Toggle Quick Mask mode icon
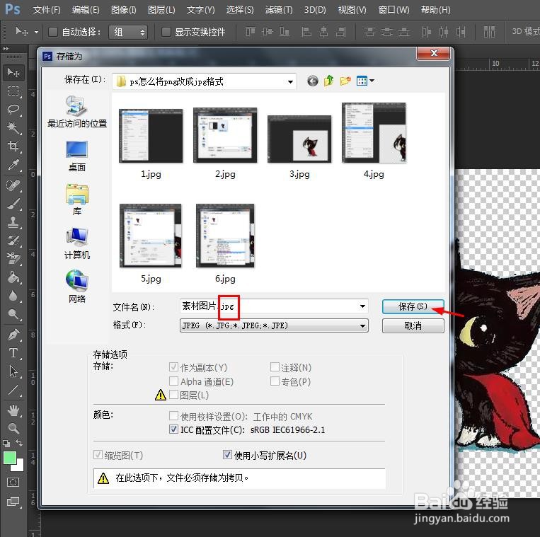540x537 pixels. (13, 482)
